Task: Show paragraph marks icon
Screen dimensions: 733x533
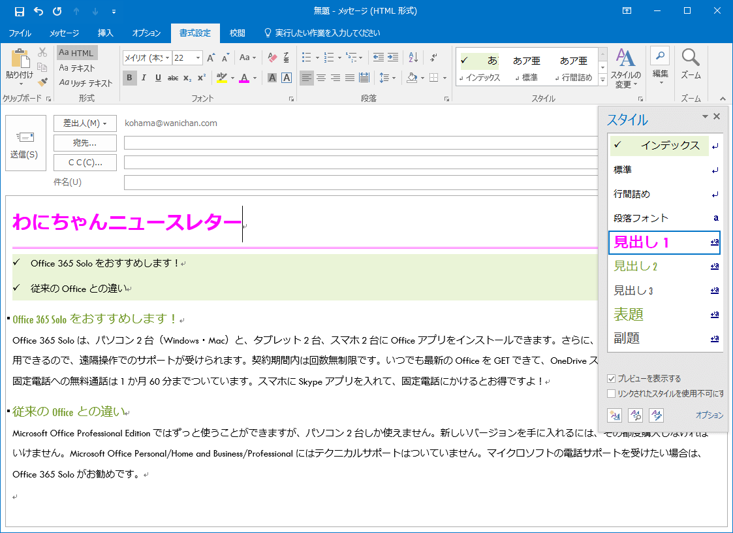Action: [434, 57]
